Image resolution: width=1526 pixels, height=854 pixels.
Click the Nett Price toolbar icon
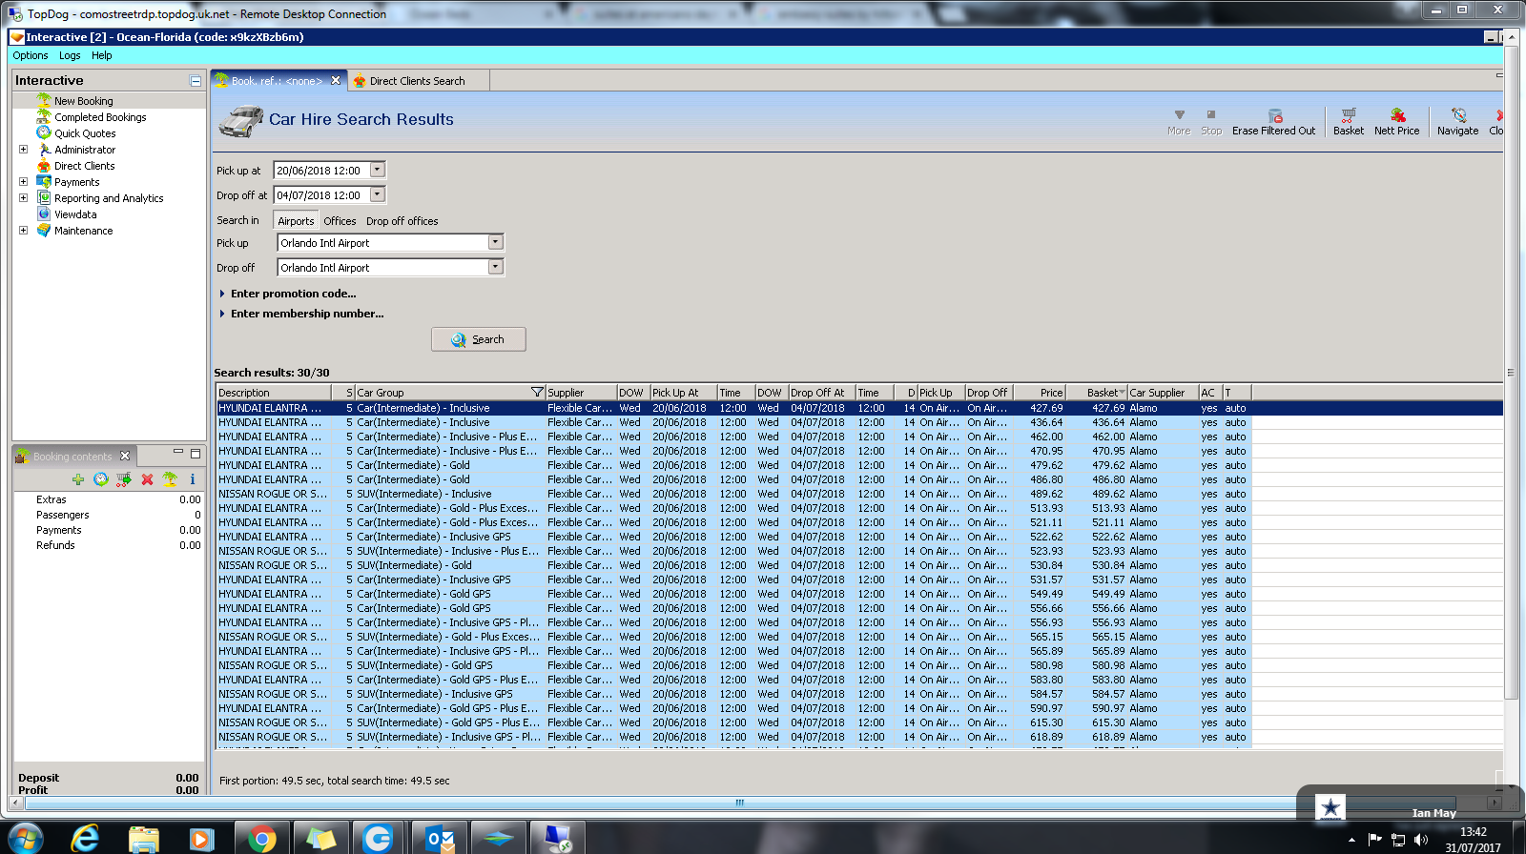[x=1396, y=115]
